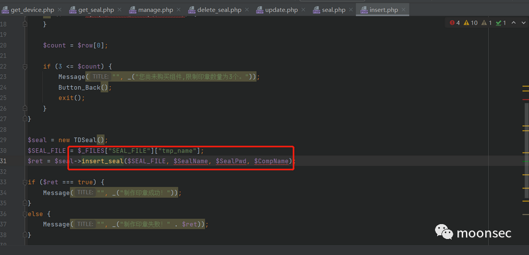
Task: Close the delete_seal.php tab
Action: 248,10
